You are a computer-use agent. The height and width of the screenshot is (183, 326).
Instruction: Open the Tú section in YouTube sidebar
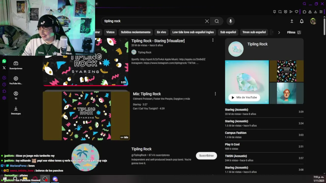[16, 95]
